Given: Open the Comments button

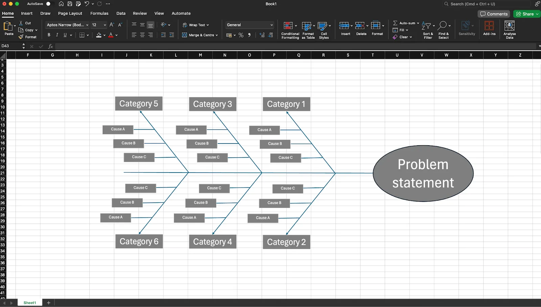Looking at the screenshot, I should 494,14.
